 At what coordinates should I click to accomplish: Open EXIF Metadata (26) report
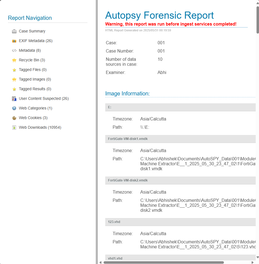[36, 41]
